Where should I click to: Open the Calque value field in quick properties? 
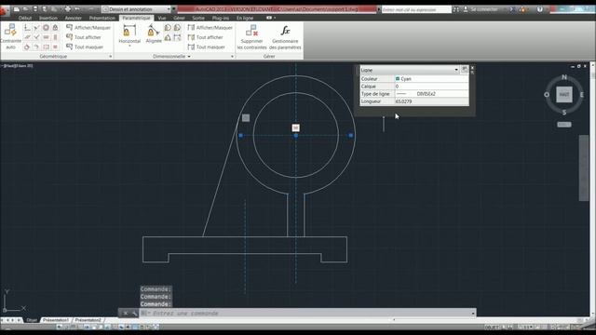click(431, 87)
